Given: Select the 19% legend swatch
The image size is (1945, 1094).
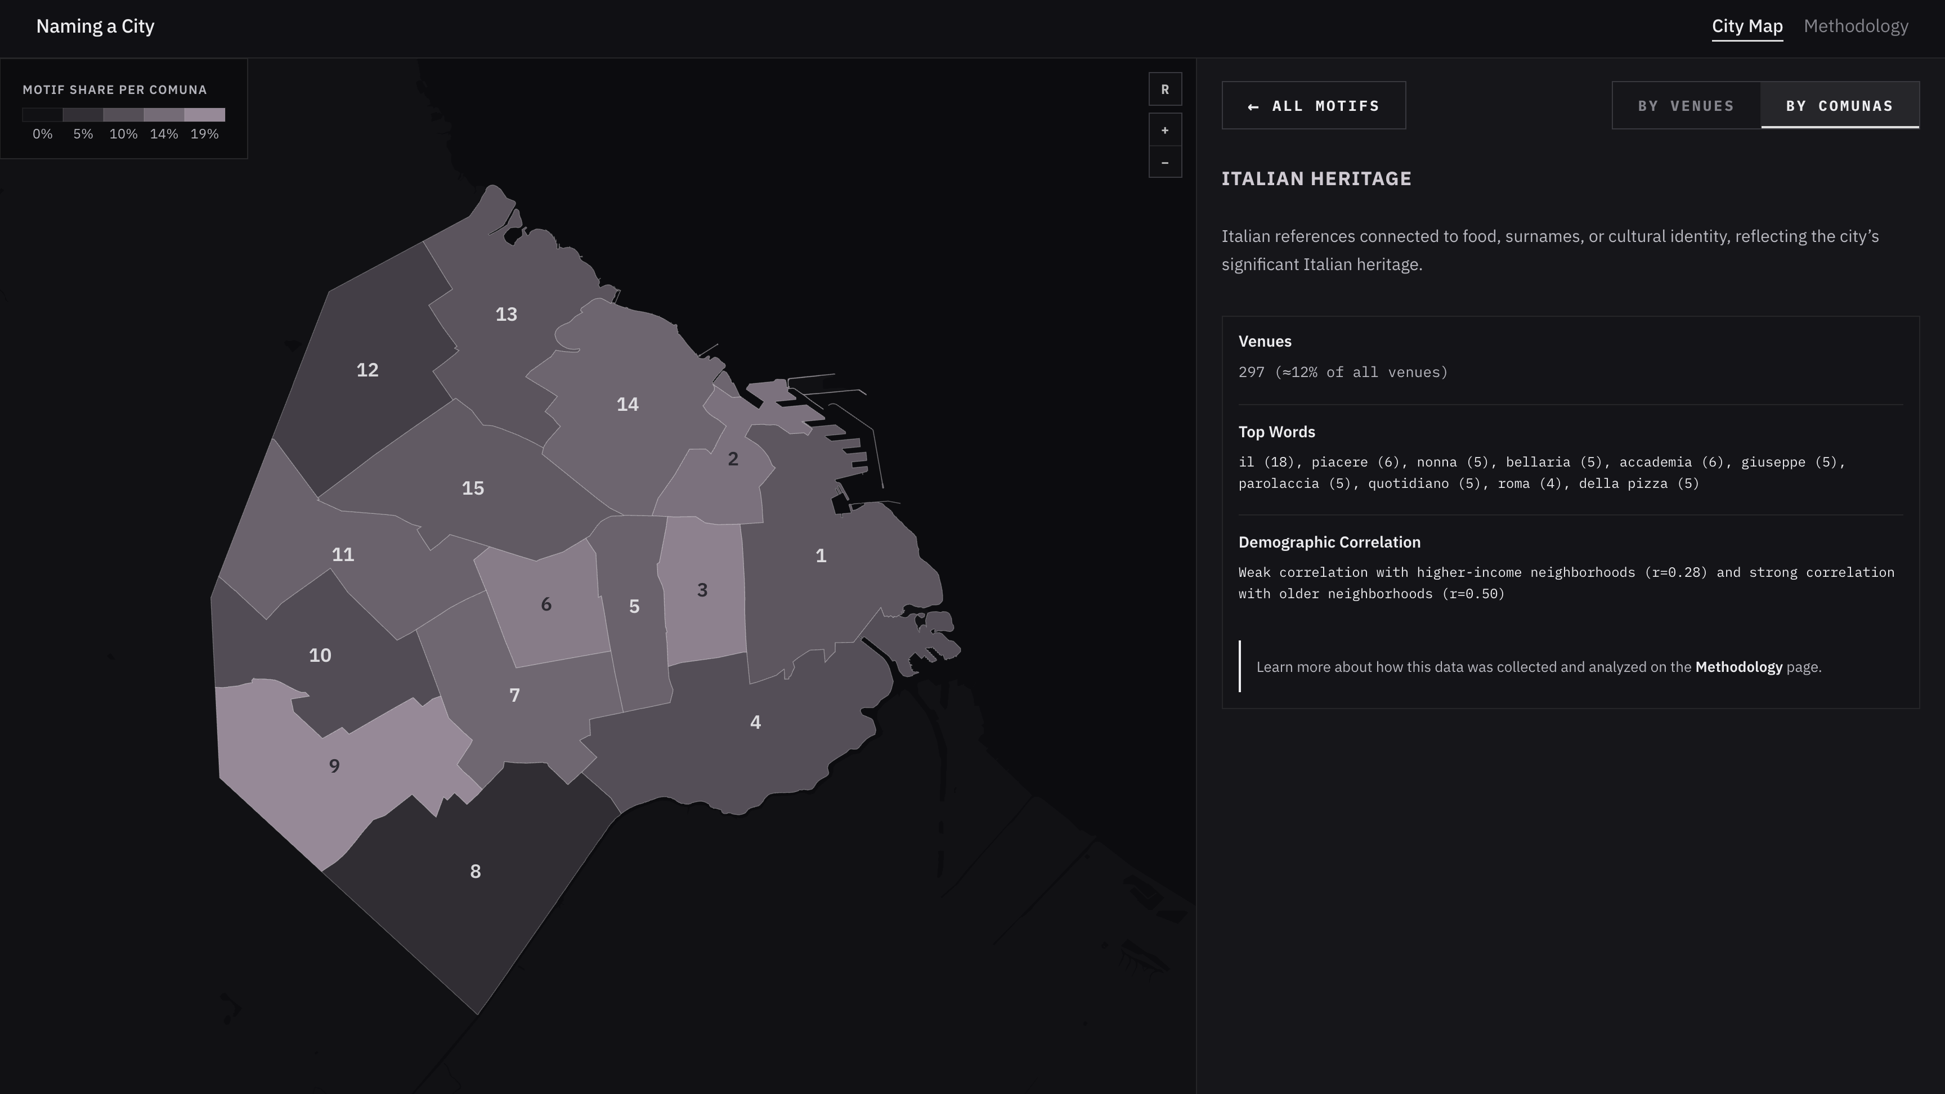Looking at the screenshot, I should (205, 115).
